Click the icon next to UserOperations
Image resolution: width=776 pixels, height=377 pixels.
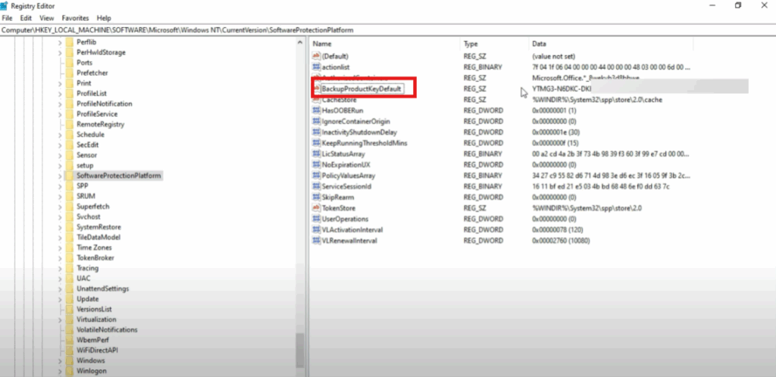pyautogui.click(x=316, y=219)
